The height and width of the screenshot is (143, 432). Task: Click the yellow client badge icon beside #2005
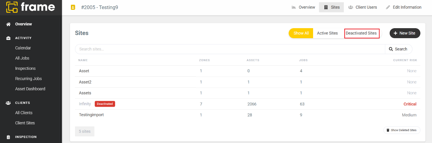point(73,7)
